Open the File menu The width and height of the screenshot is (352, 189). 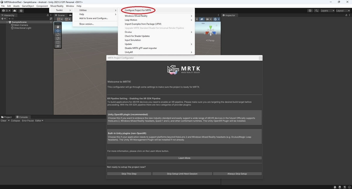pos(3,6)
